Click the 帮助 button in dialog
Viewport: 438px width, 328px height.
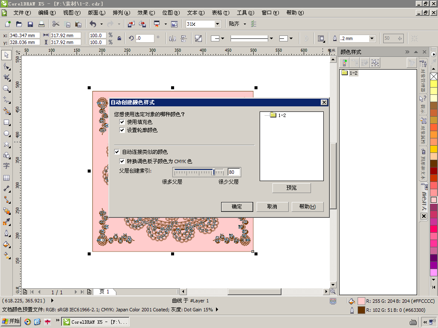point(307,207)
